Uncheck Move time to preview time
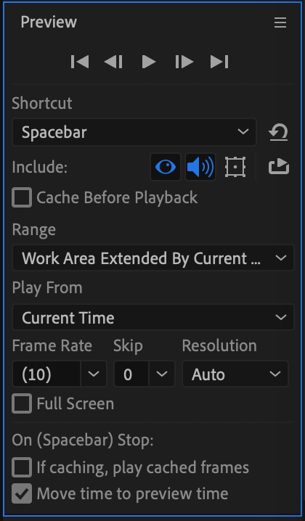The image size is (305, 521). (22, 493)
